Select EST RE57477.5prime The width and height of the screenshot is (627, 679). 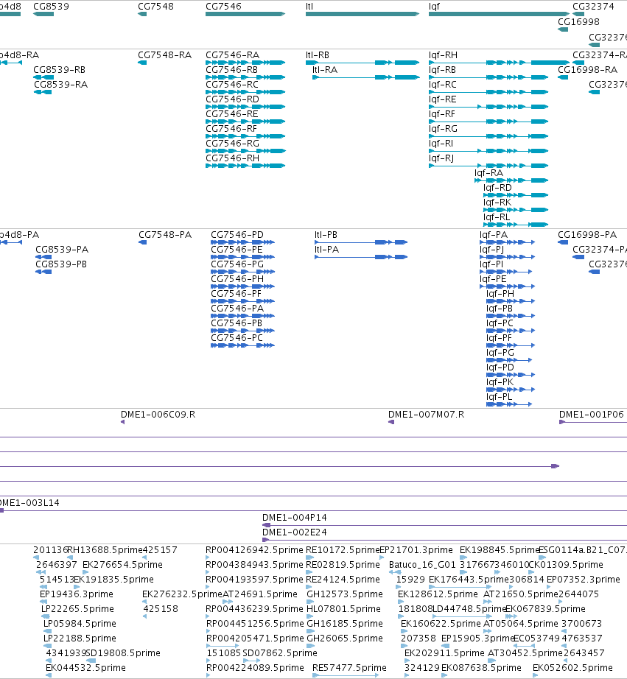click(346, 675)
